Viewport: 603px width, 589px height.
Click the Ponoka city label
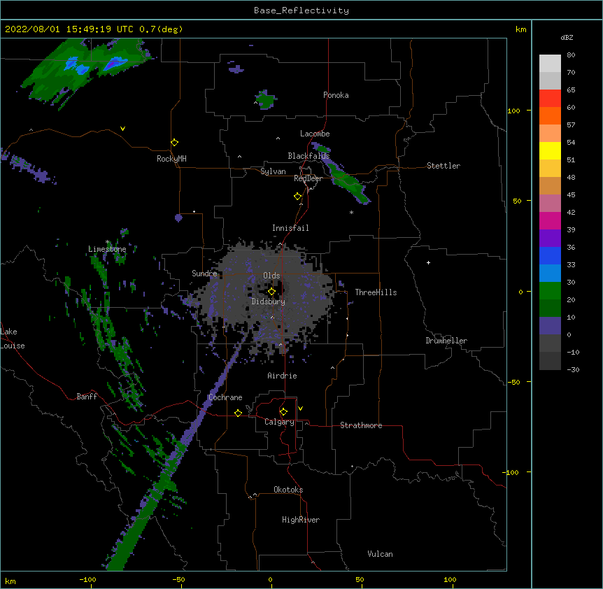click(336, 95)
